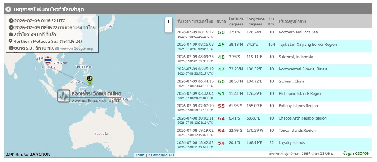Image resolution: width=377 pixels, height=162 pixels.
Task: Open the EarthquakeTMD attribution link
Action: pyautogui.click(x=162, y=155)
